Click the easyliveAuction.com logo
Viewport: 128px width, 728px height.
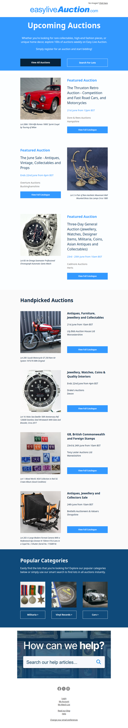(64, 10)
